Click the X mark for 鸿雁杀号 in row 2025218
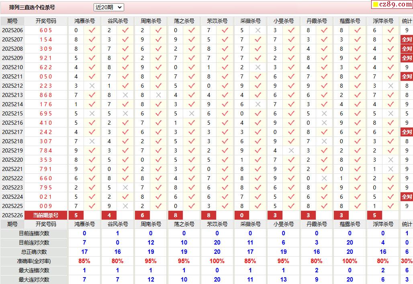413x284 pixels. 92,141
